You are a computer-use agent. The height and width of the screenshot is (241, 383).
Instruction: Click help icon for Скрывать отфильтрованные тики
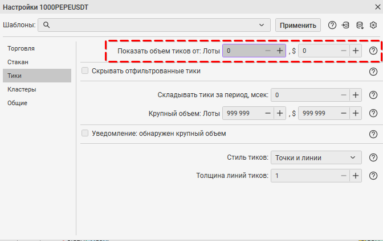click(x=373, y=72)
